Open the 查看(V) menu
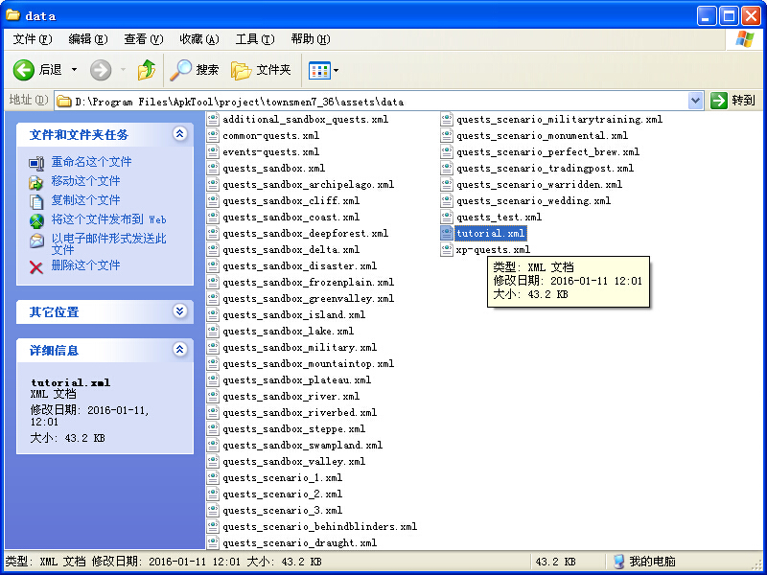767x575 pixels. tap(143, 39)
